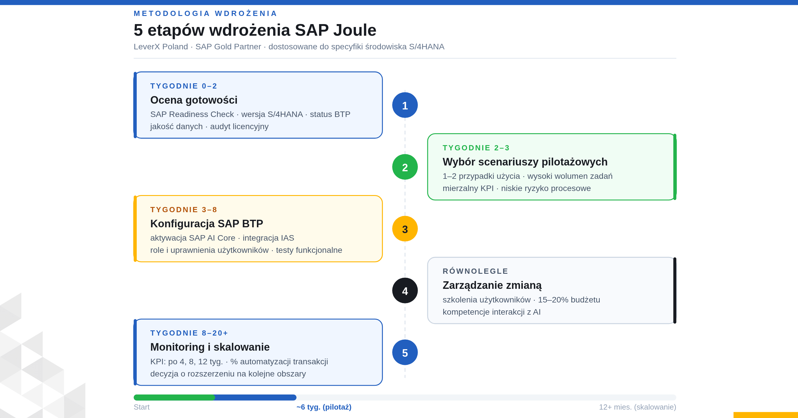Screen dimensions: 798x418
Task: Click the yellow step 3 circle
Action: tap(405, 229)
